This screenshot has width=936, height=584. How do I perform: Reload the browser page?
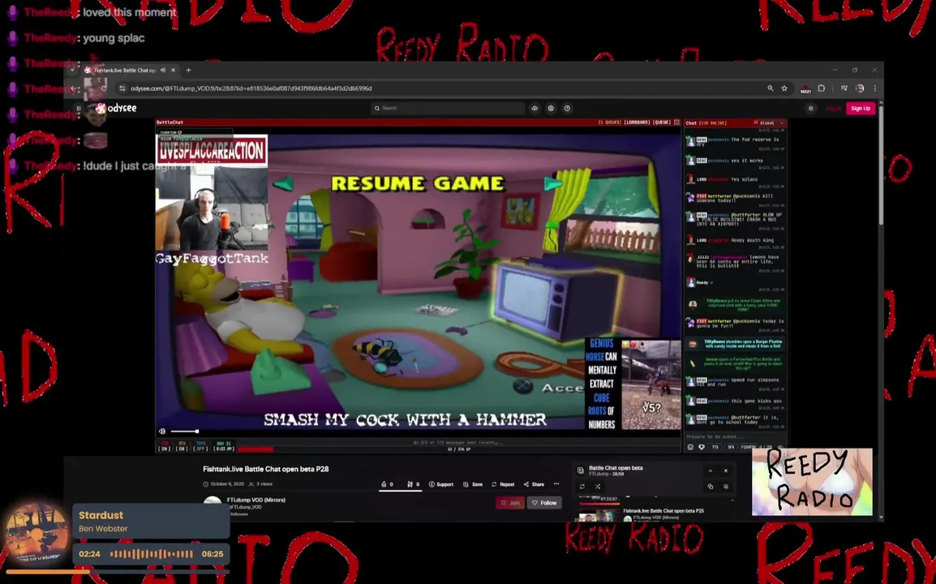pyautogui.click(x=105, y=88)
